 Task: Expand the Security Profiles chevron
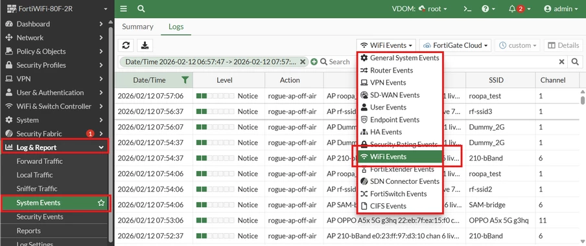click(x=101, y=65)
